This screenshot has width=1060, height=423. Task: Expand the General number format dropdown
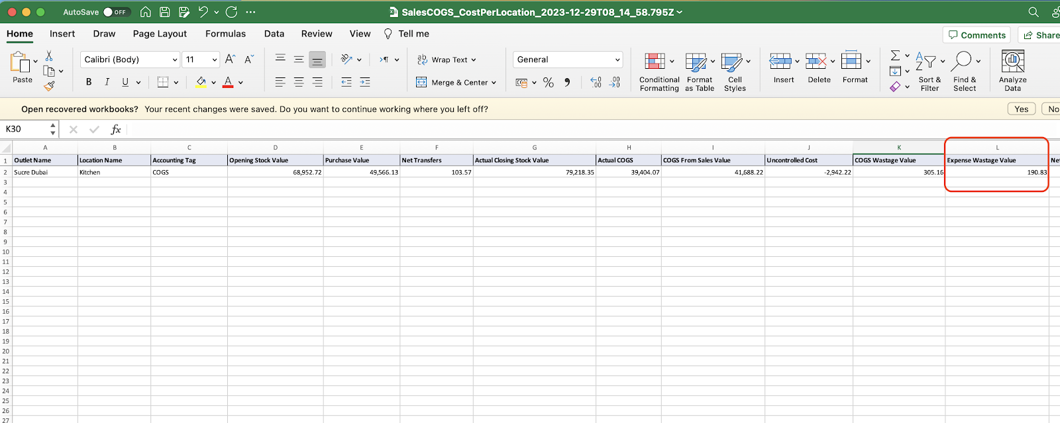coord(617,60)
